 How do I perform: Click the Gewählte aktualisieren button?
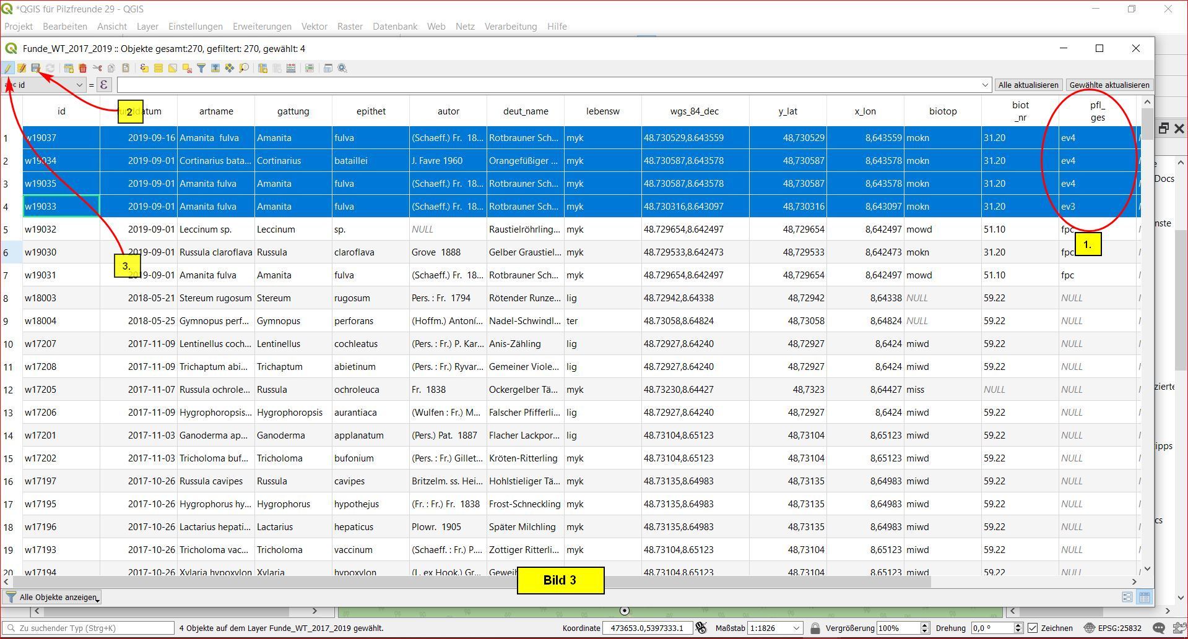(1109, 85)
